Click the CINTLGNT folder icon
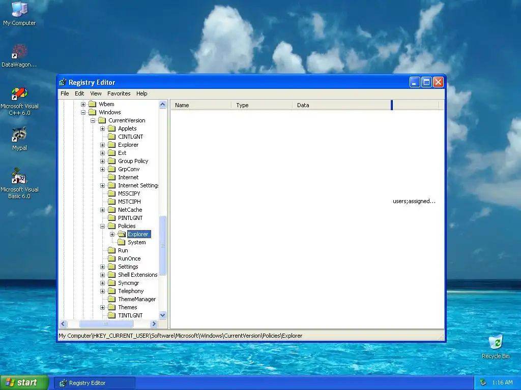The width and height of the screenshot is (521, 390). click(112, 137)
